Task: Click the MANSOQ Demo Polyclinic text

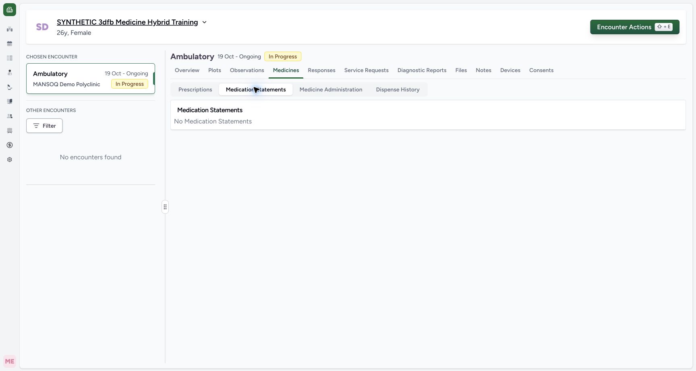Action: click(66, 84)
